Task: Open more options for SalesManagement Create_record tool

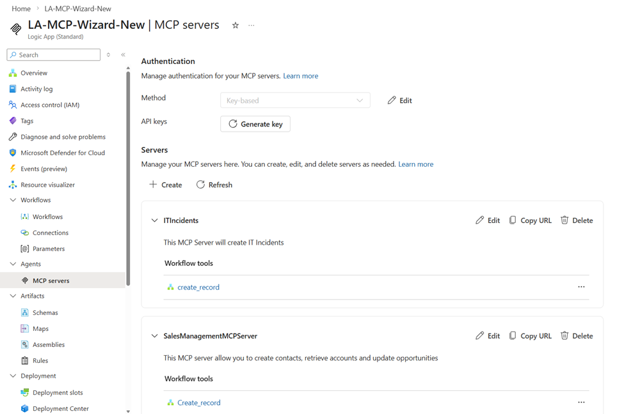Action: click(581, 402)
